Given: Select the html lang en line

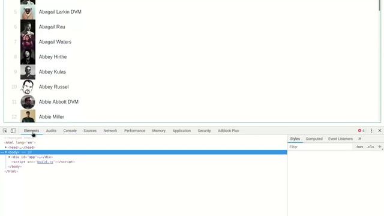Looking at the screenshot, I should coord(20,143).
